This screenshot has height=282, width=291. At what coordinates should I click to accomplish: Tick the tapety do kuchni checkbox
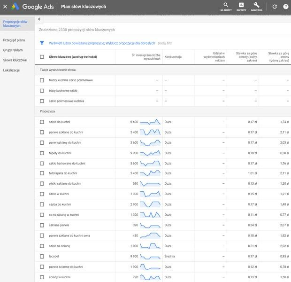42,153
